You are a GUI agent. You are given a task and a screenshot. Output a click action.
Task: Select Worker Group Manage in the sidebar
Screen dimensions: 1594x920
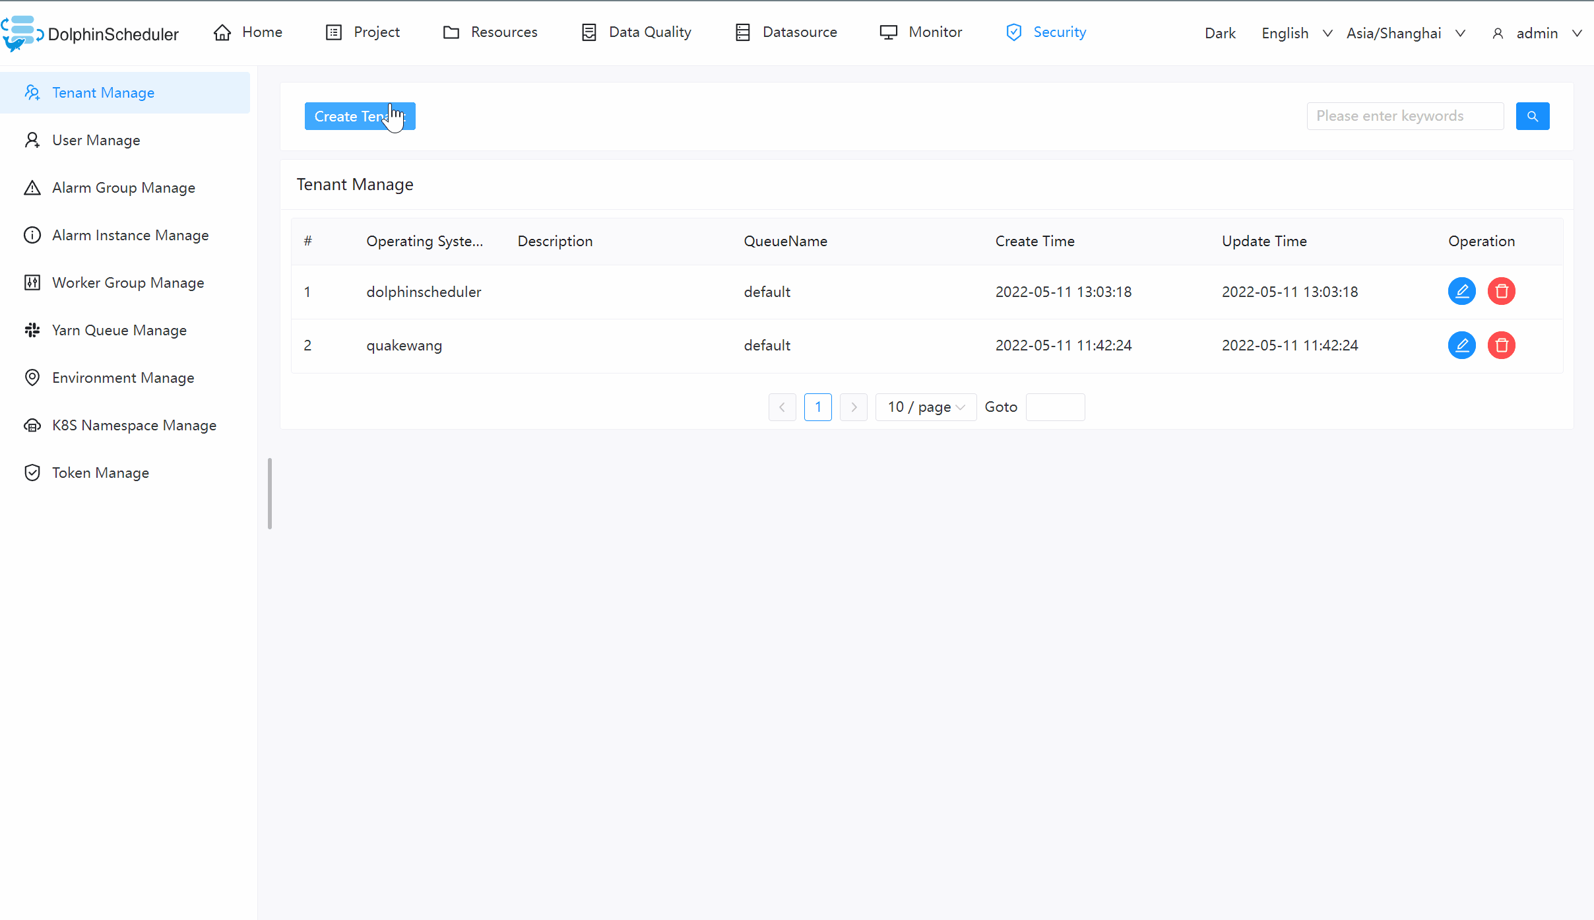128,282
